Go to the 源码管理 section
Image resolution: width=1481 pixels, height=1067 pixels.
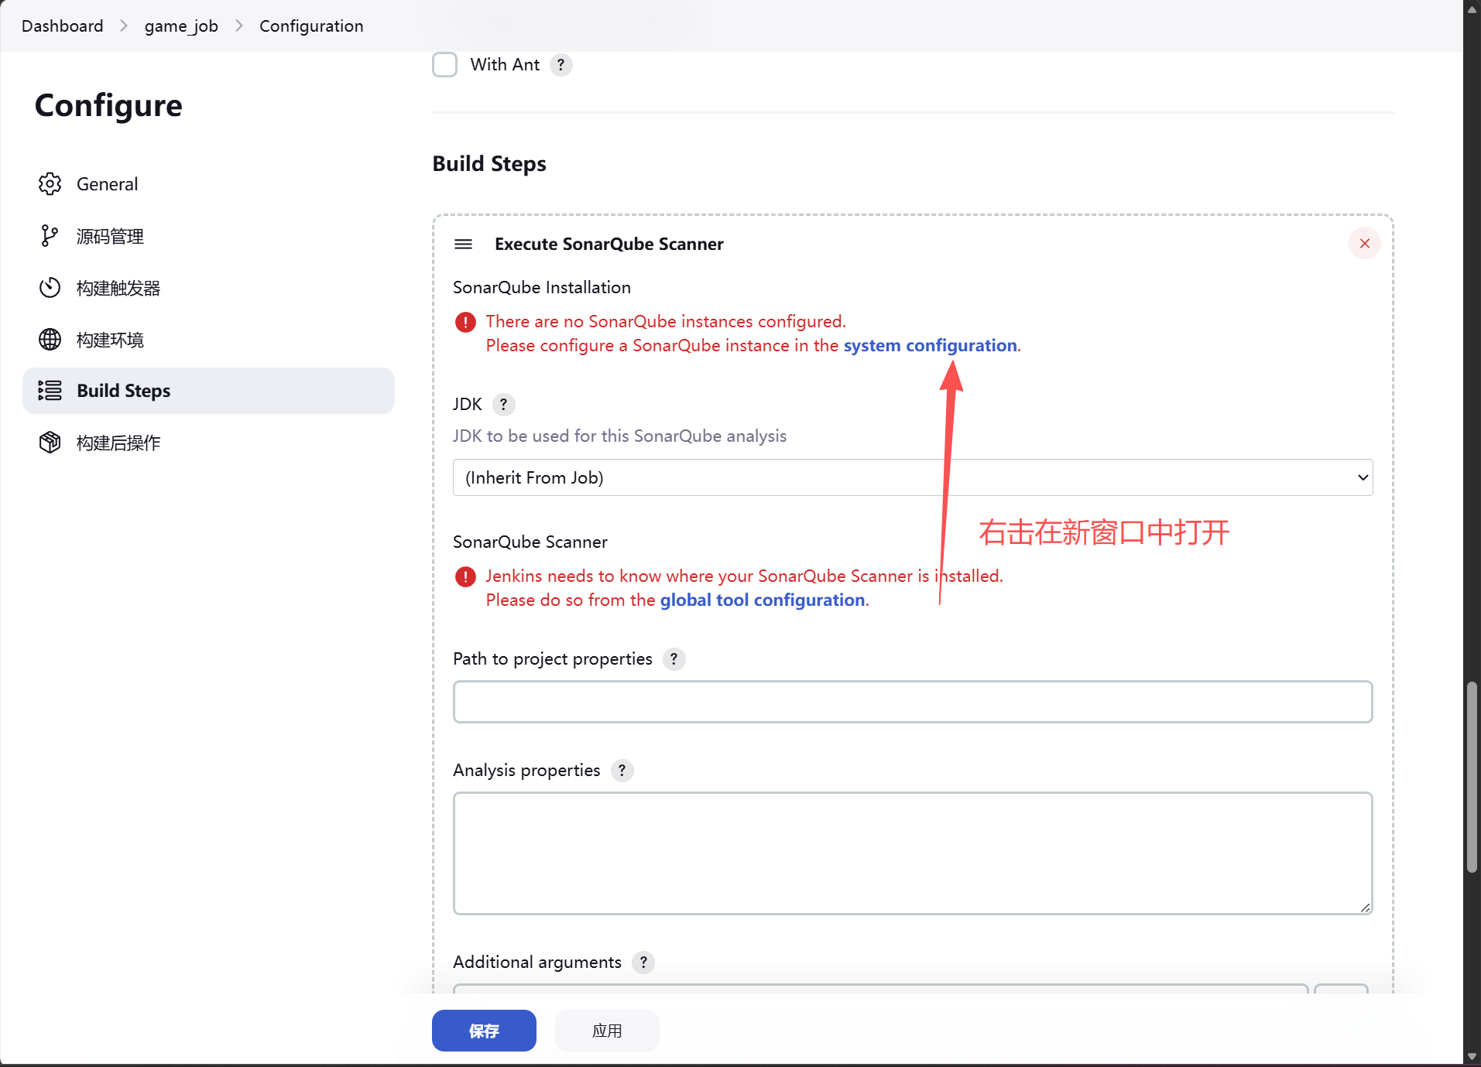tap(208, 236)
